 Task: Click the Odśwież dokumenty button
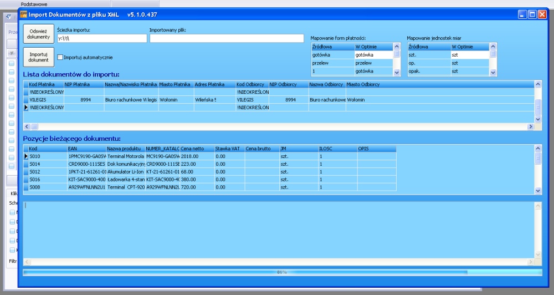coord(38,34)
